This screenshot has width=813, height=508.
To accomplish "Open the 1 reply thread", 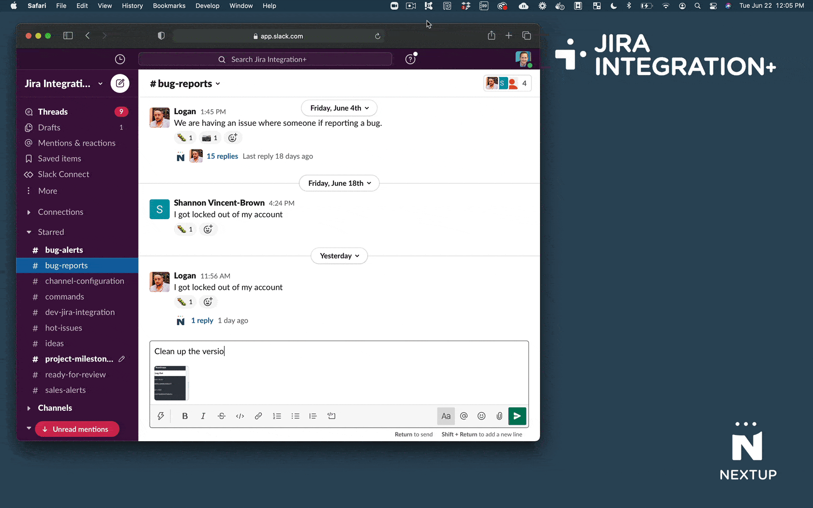I will point(202,321).
